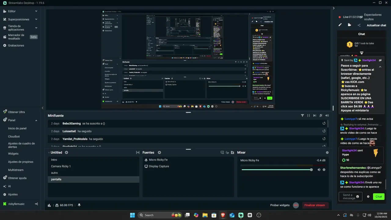Replay the Yamilet_ProModels follow alert
This screenshot has height=220, width=391.
point(324,139)
